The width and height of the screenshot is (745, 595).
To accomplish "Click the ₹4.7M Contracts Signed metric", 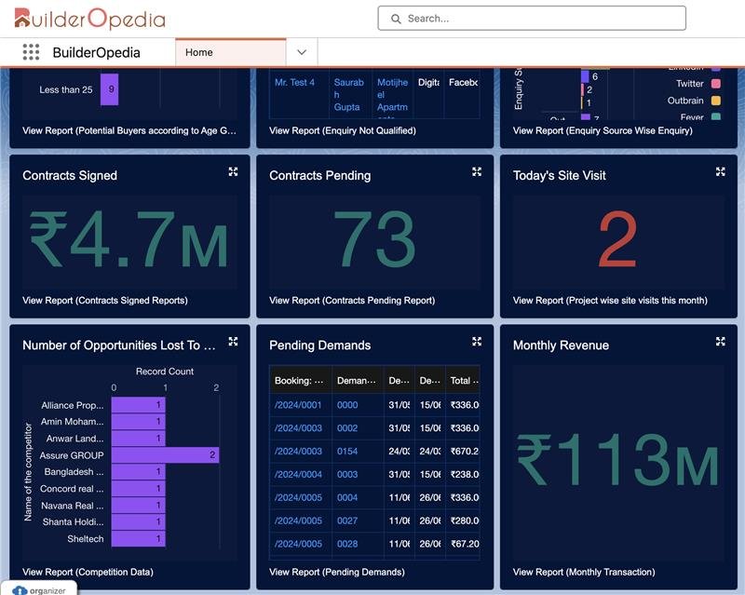I will coord(129,239).
